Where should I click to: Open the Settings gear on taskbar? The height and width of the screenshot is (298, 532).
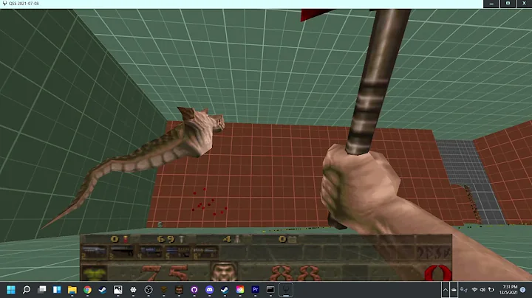[x=133, y=290]
